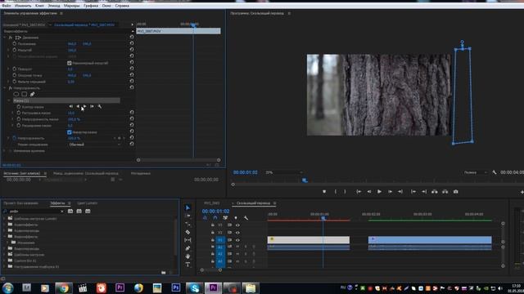Reset the Mask Feather parameter
This screenshot has height=294, width=524.
(x=132, y=113)
